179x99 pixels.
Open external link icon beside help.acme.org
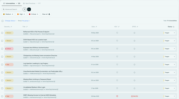coord(39,42)
